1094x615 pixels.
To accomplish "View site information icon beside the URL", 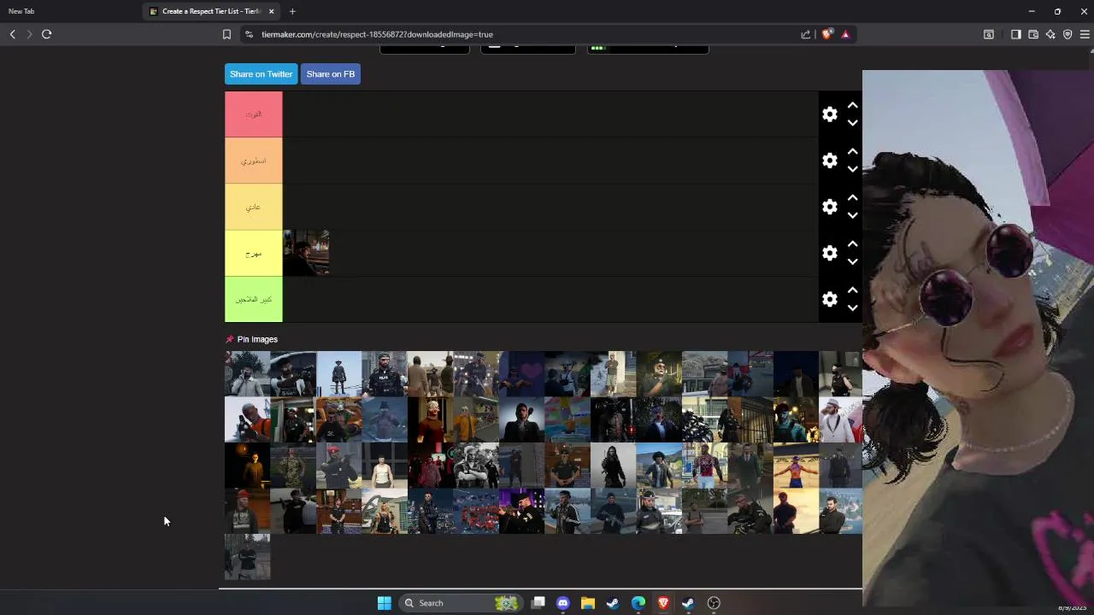I will 249,34.
